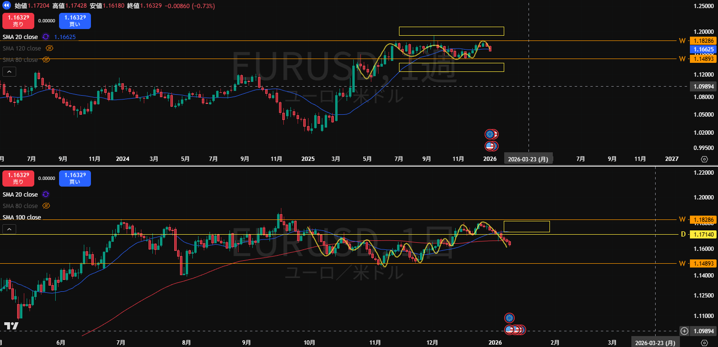Click the EU flag economic event icon on daily chart
This screenshot has width=718, height=347.
click(509, 317)
